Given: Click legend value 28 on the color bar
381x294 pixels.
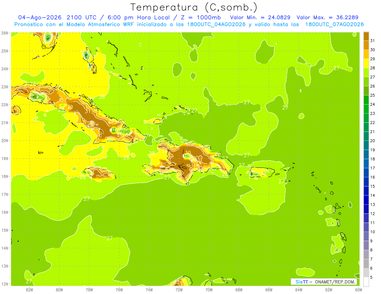Looking at the screenshot, I should (372, 68).
